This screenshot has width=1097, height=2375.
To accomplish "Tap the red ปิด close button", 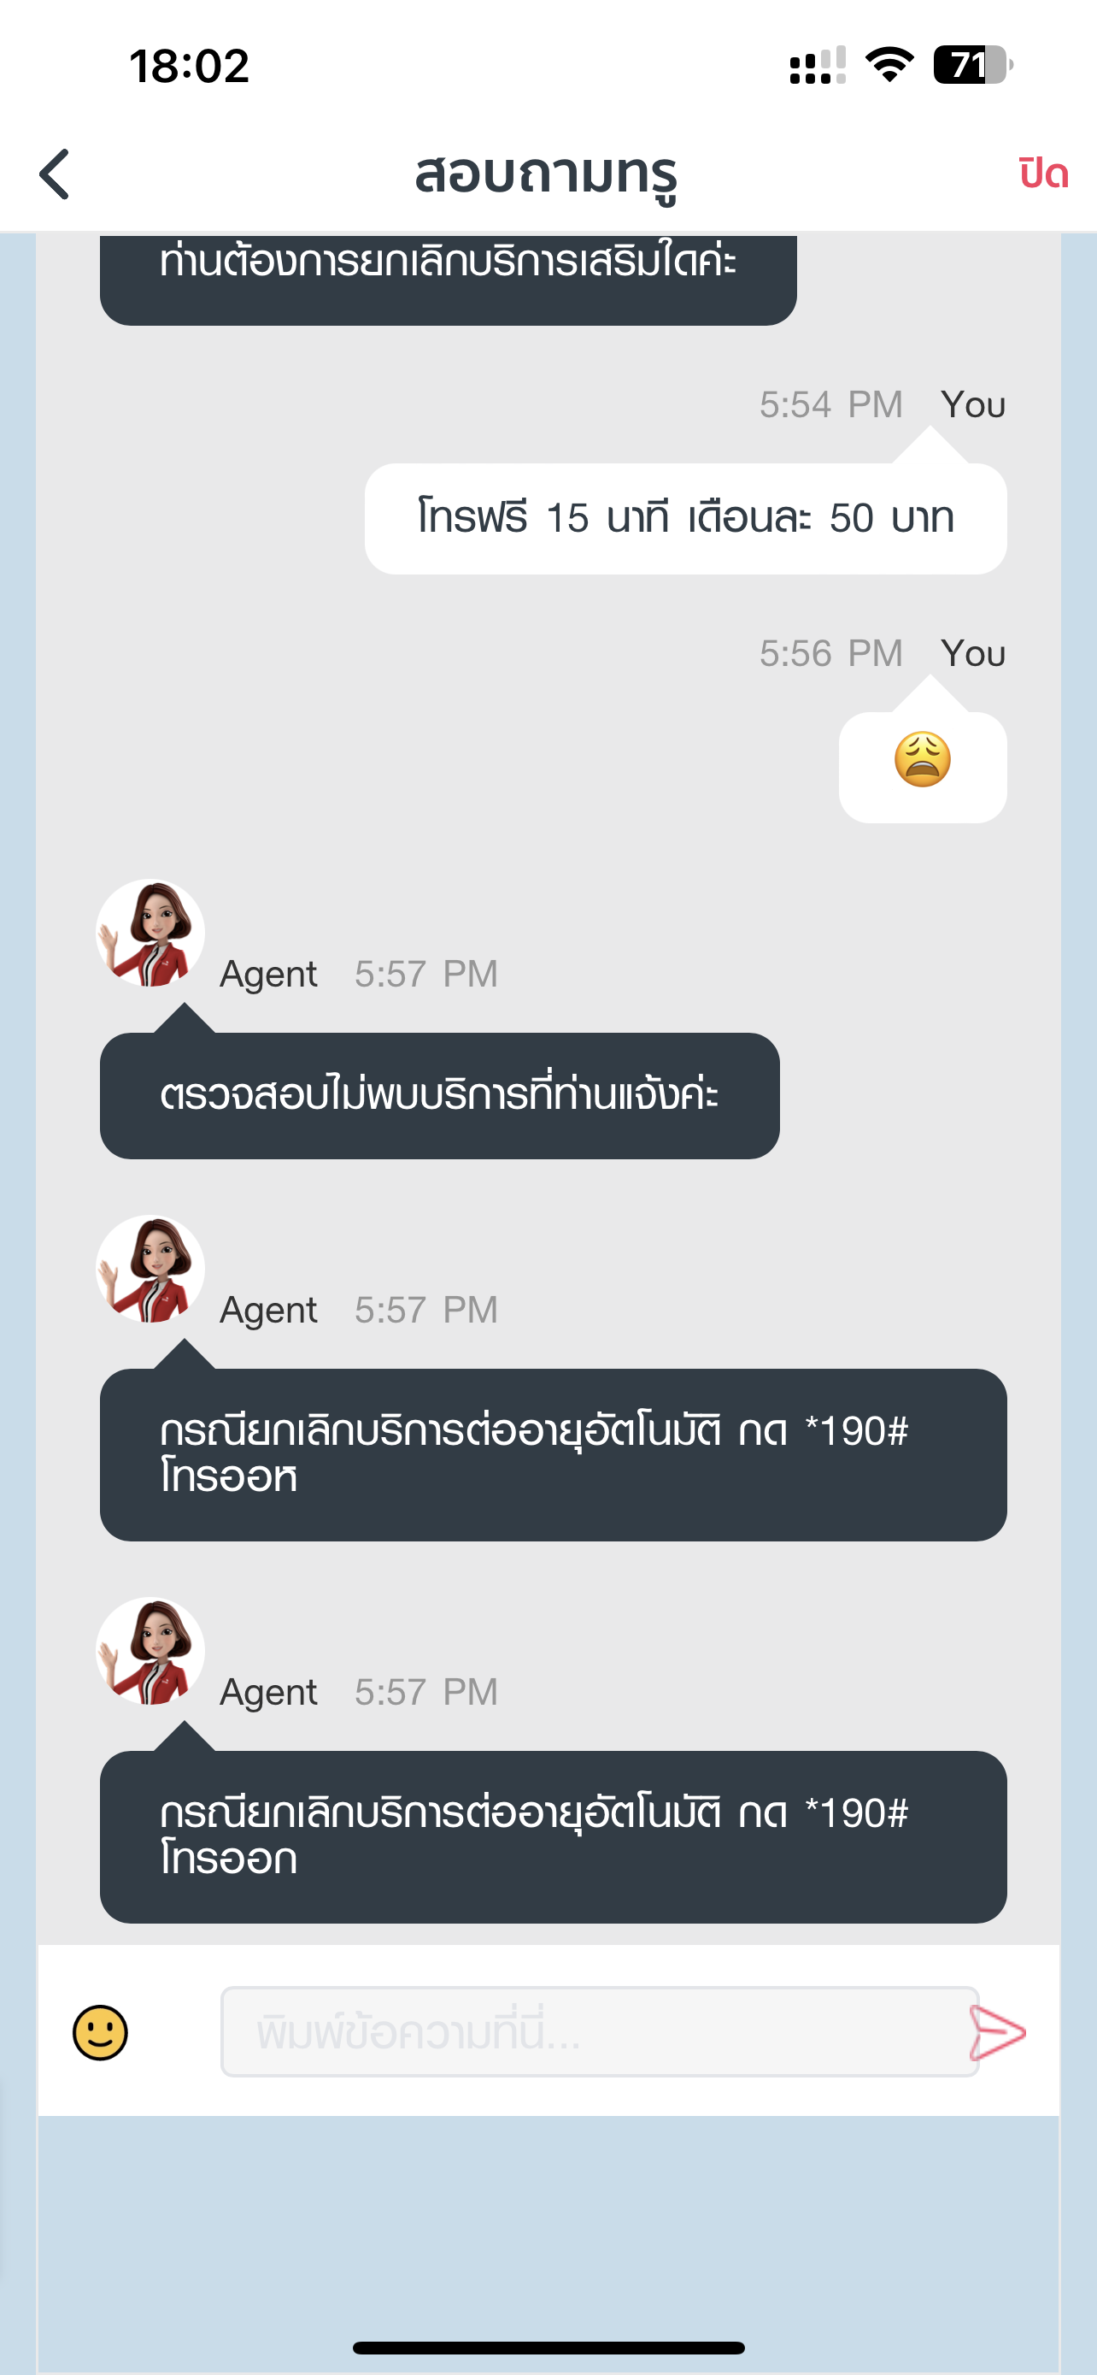I will pos(1042,174).
